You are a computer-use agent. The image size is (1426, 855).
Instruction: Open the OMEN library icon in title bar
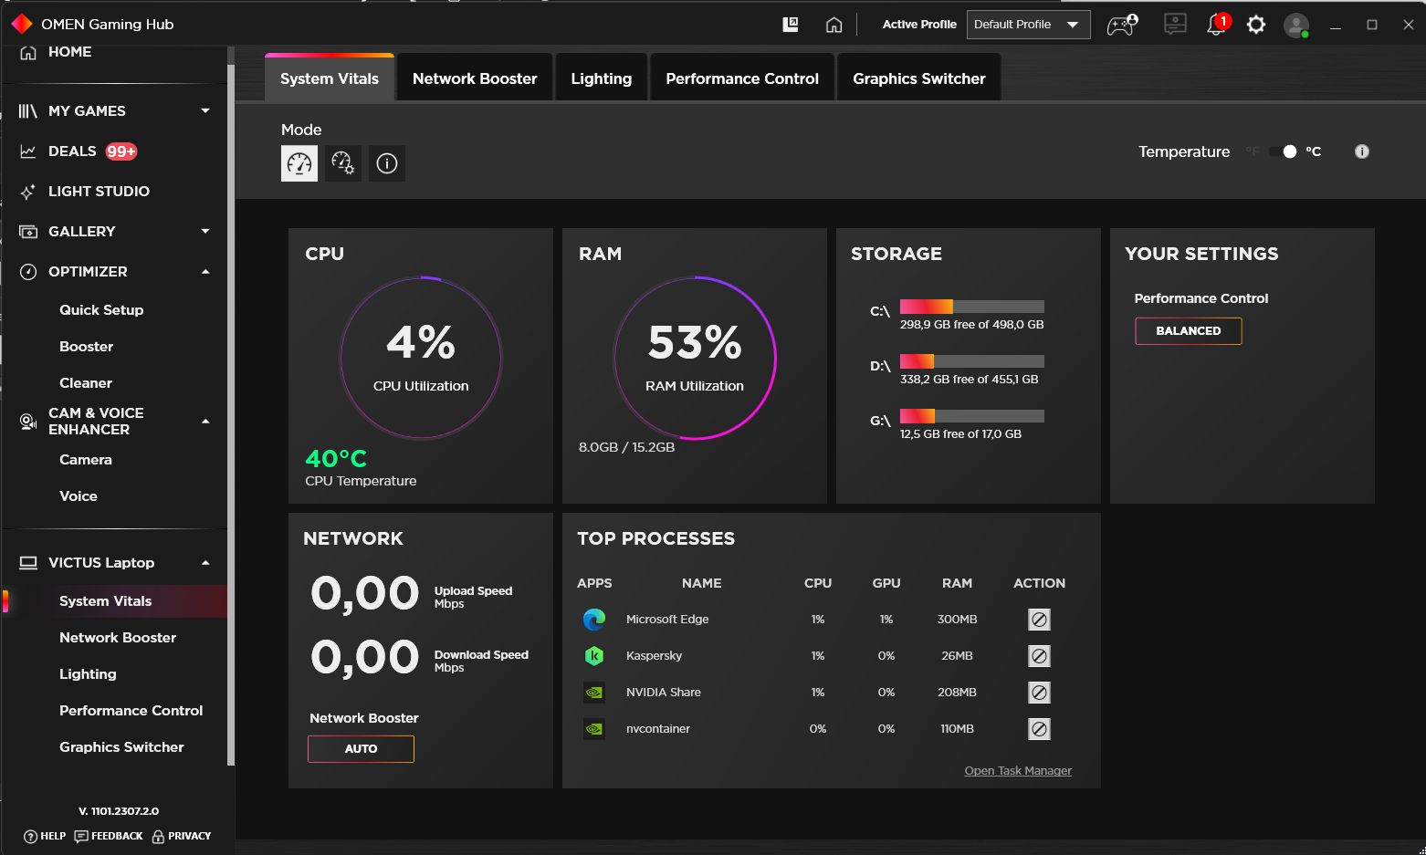(791, 25)
